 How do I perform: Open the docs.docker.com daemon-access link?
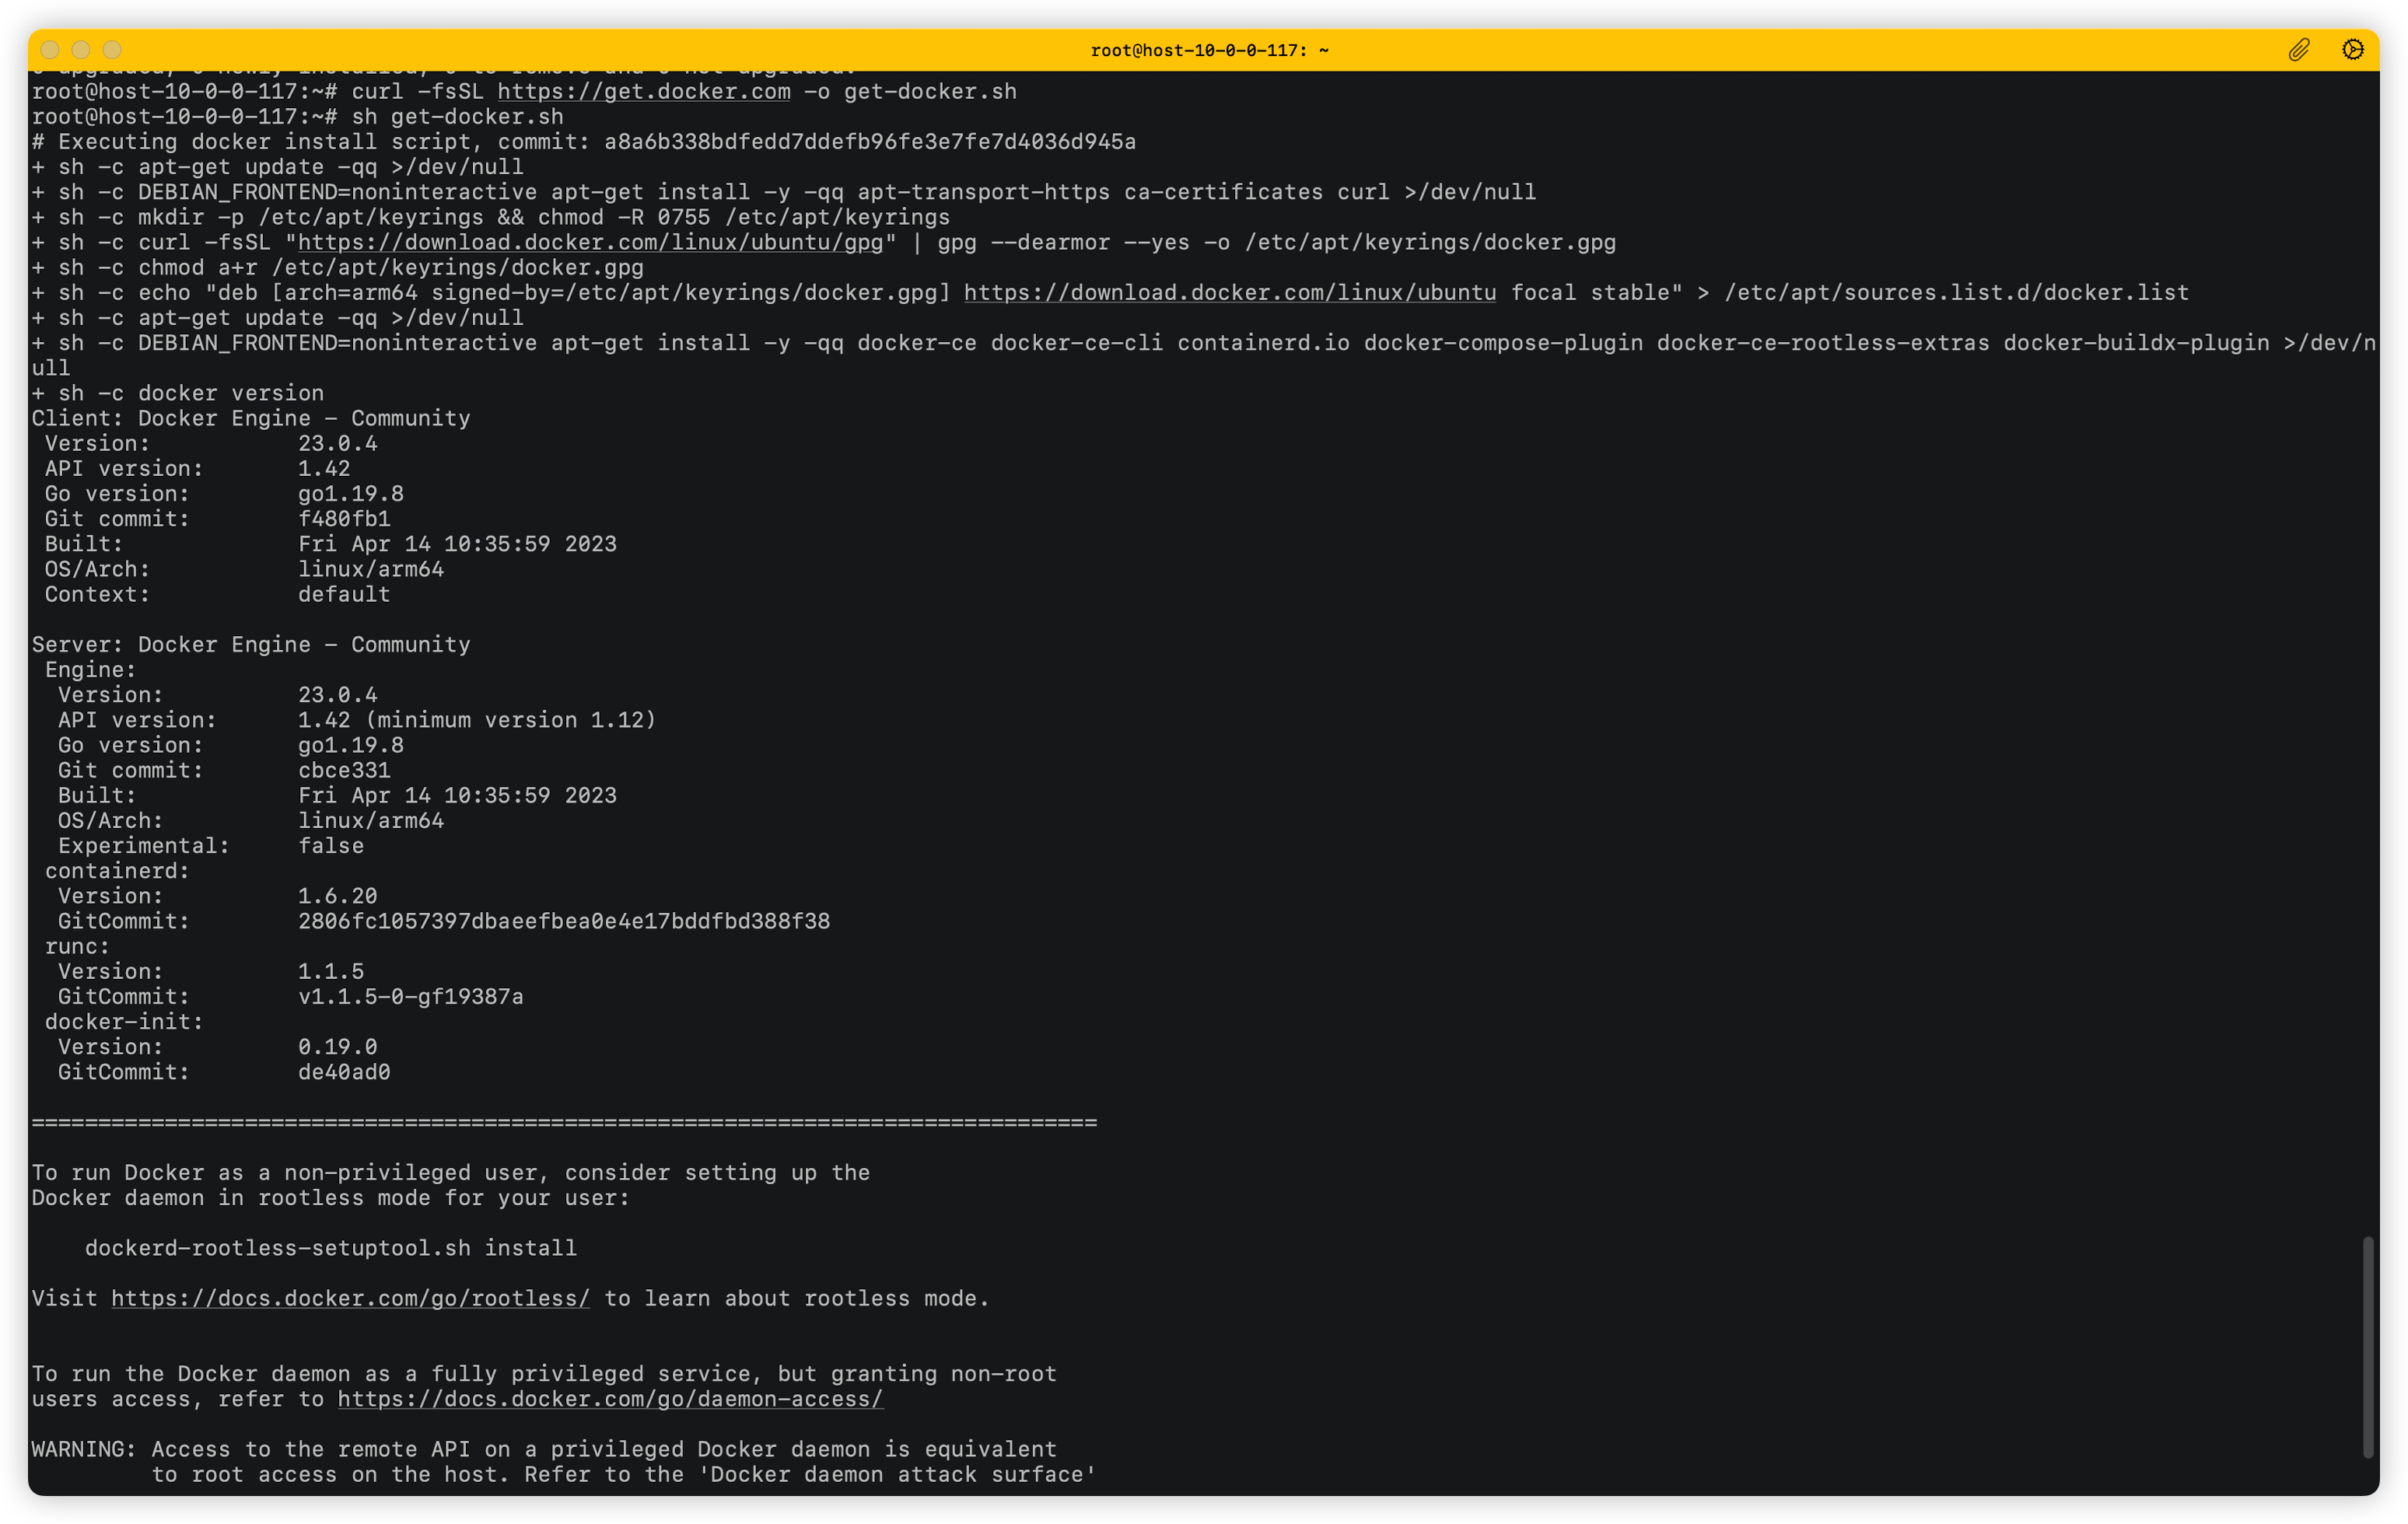[610, 1400]
